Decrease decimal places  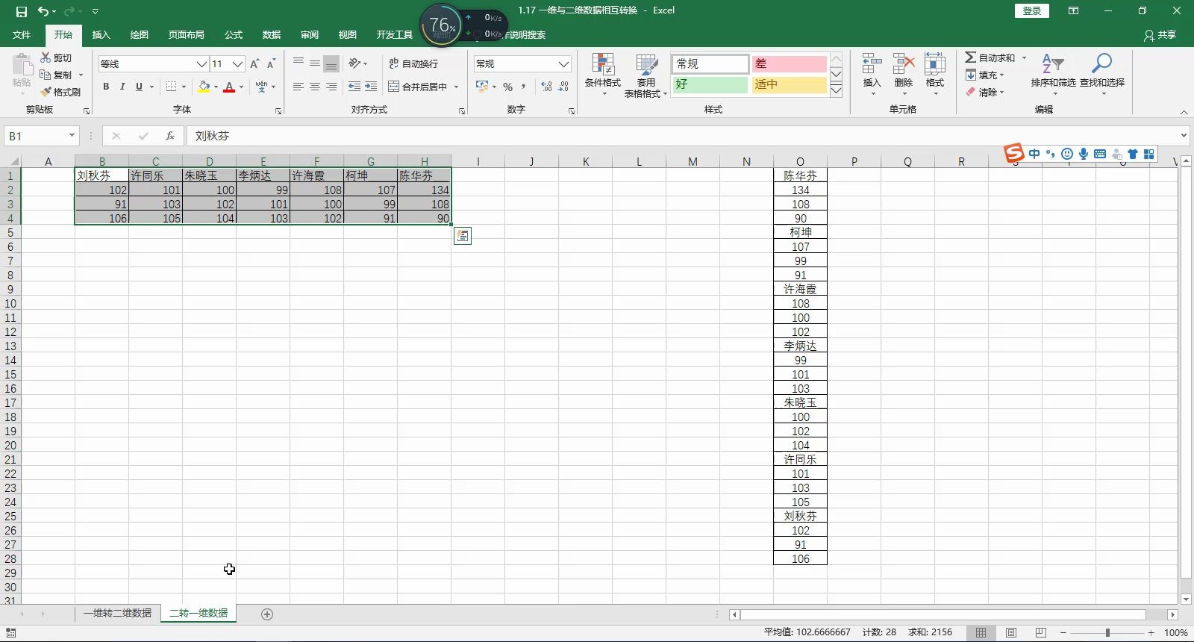coord(563,87)
